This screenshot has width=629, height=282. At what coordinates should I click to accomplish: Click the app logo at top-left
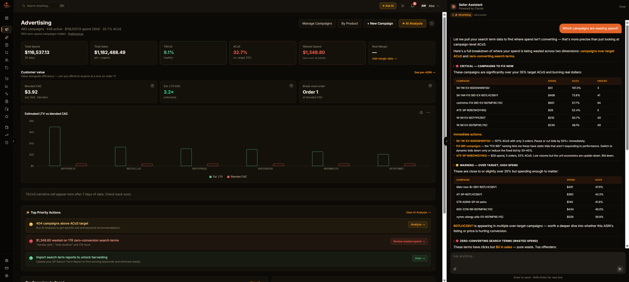(7, 6)
